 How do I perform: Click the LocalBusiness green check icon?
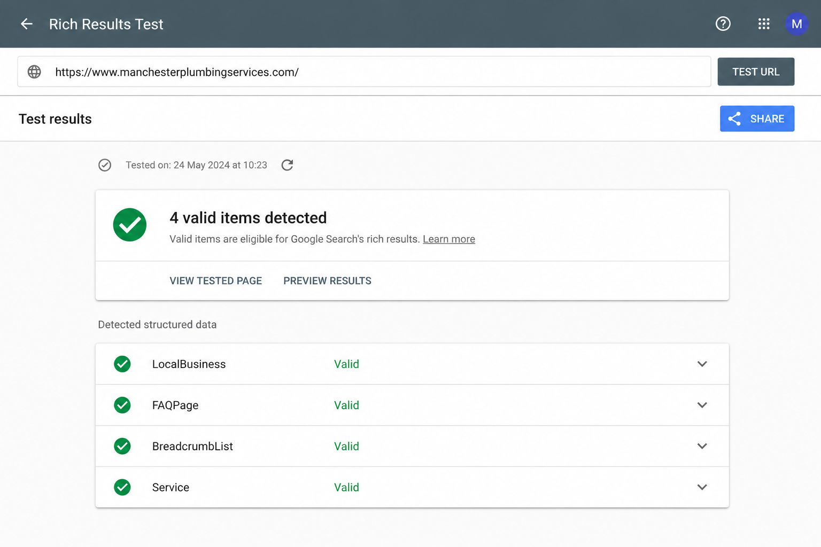[122, 364]
